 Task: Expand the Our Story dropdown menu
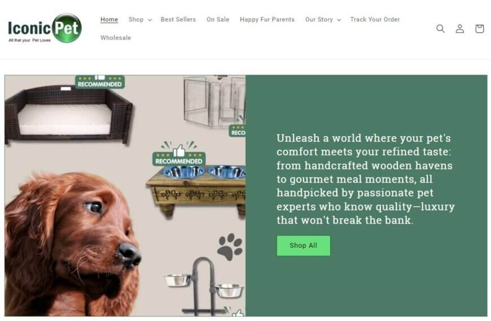[x=323, y=19]
